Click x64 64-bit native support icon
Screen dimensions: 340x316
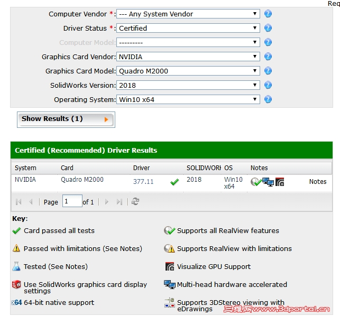pyautogui.click(x=17, y=302)
